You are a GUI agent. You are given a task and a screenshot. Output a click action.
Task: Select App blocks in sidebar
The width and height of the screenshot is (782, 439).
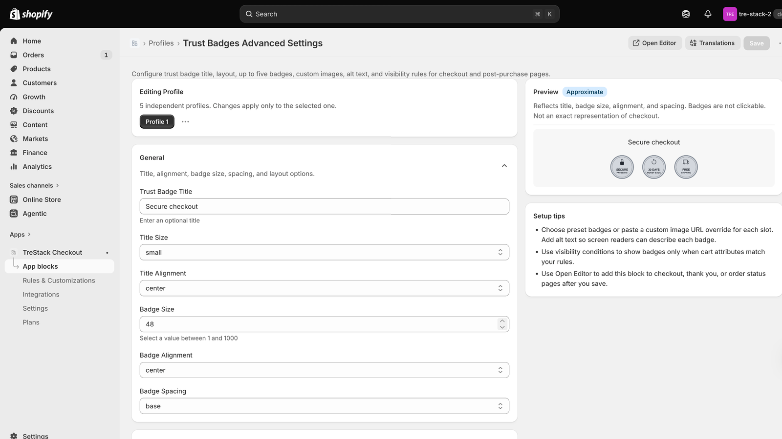(60, 266)
